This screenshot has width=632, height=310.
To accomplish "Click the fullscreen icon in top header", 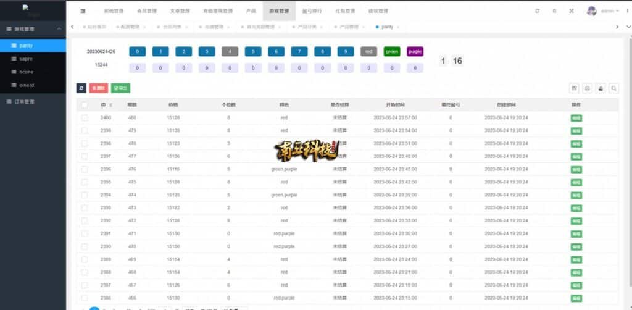I will pos(571,10).
